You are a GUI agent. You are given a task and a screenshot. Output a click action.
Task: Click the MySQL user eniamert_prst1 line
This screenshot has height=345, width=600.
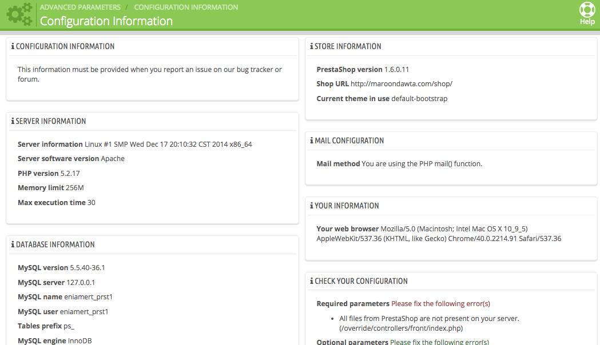pyautogui.click(x=63, y=312)
